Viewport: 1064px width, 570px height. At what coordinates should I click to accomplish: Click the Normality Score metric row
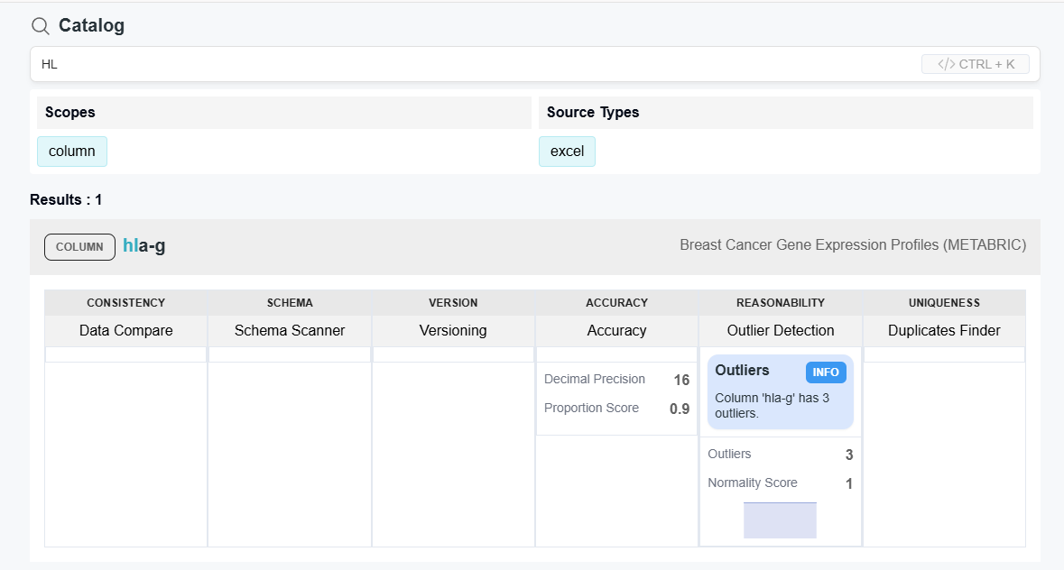click(x=780, y=483)
